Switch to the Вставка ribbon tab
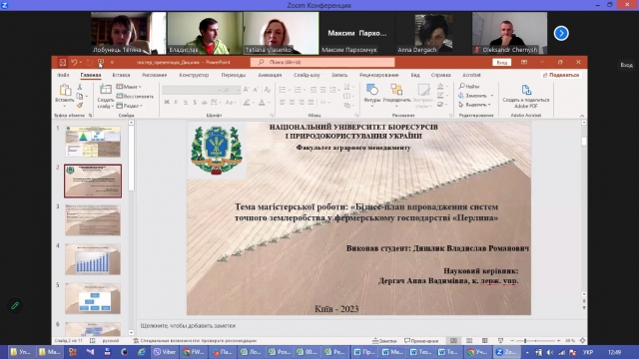This screenshot has height=359, width=639. pos(121,75)
